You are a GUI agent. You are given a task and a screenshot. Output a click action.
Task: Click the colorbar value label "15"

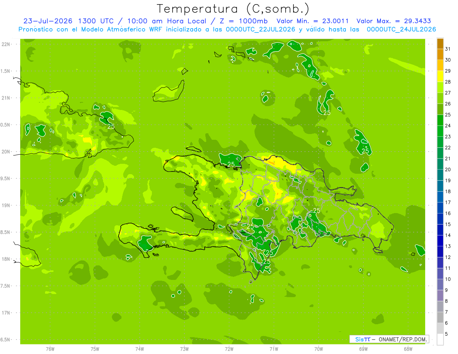click(x=448, y=224)
